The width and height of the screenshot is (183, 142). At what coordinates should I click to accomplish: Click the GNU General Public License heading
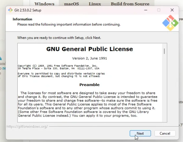click(90, 49)
